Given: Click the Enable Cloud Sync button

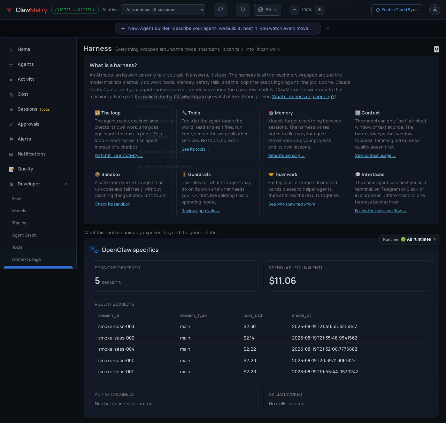Looking at the screenshot, I should coord(397,10).
